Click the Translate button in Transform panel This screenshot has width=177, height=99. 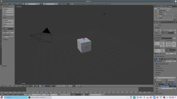[8, 9]
